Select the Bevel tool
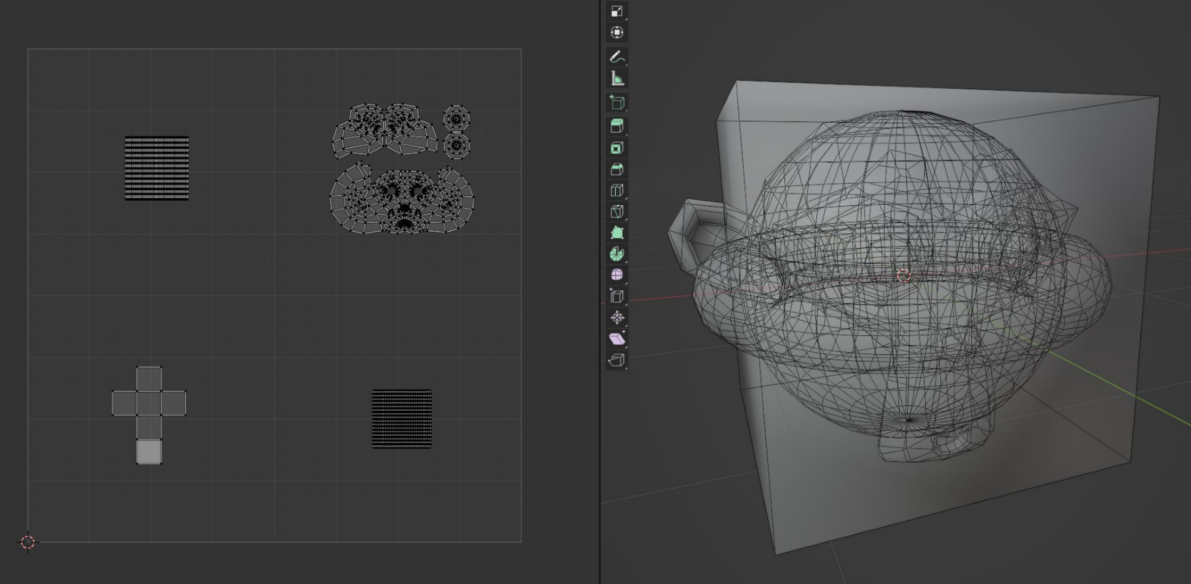This screenshot has height=584, width=1191. [617, 169]
